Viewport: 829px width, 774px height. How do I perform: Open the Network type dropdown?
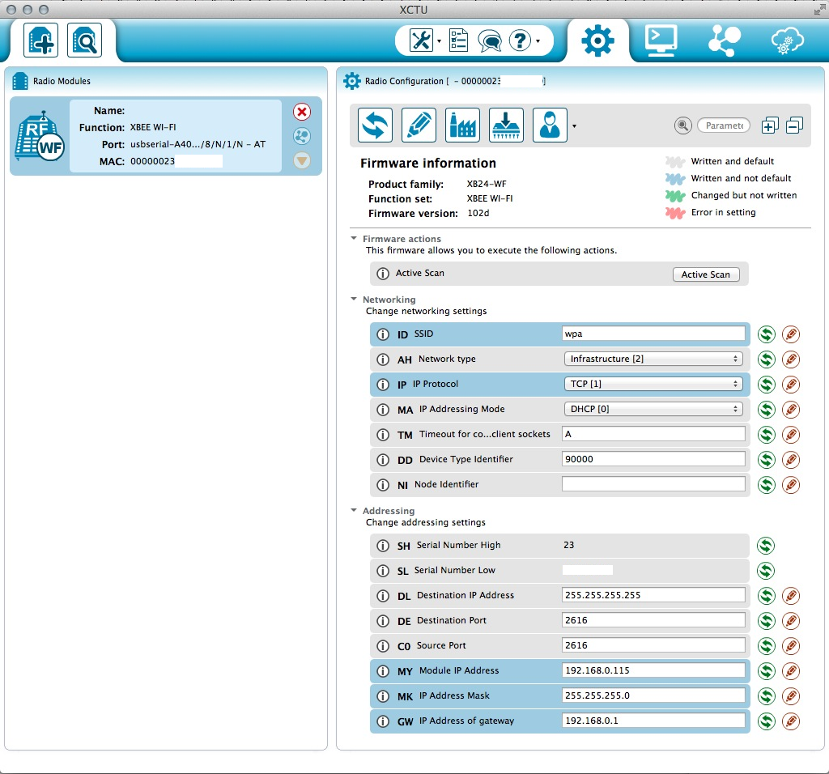click(653, 359)
